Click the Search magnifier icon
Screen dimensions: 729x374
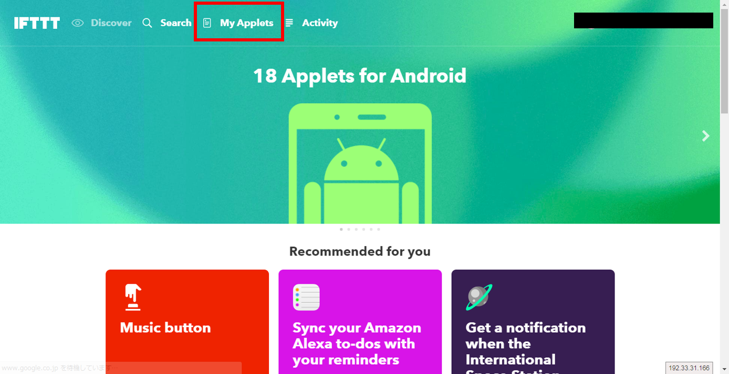tap(148, 23)
